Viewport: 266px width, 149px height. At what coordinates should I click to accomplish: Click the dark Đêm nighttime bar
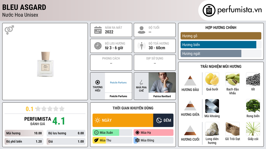(163, 120)
